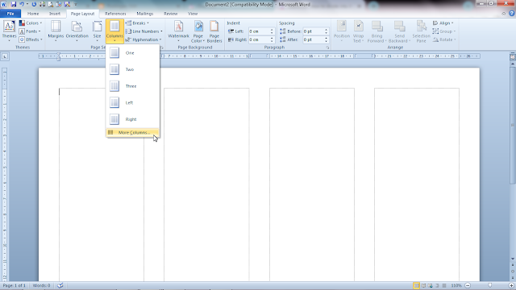
Task: Open theme Fonts dropdown
Action: 30,31
